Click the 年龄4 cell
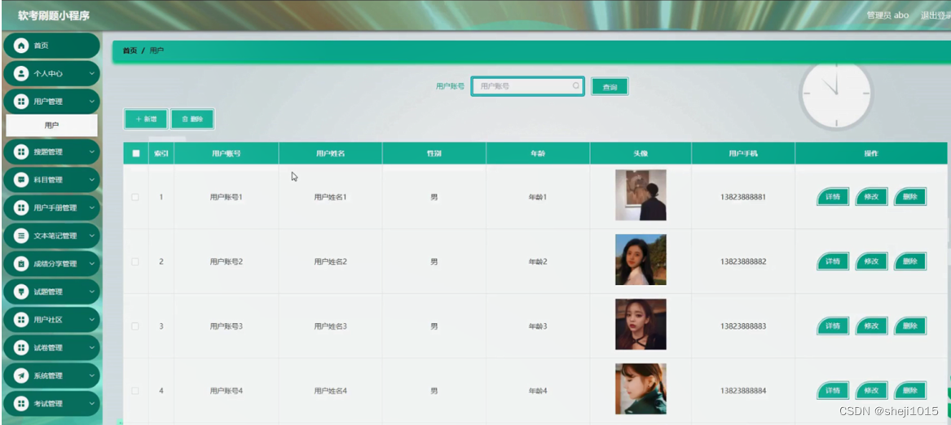This screenshot has width=951, height=425. [538, 391]
